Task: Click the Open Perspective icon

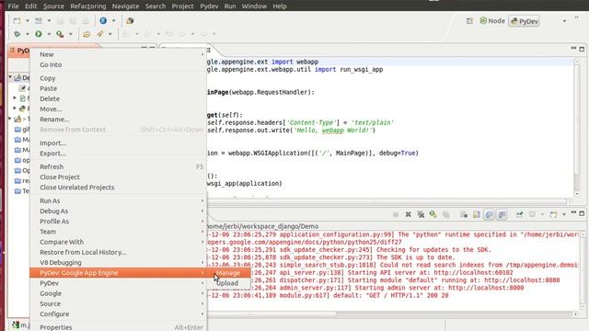Action: tap(469, 21)
